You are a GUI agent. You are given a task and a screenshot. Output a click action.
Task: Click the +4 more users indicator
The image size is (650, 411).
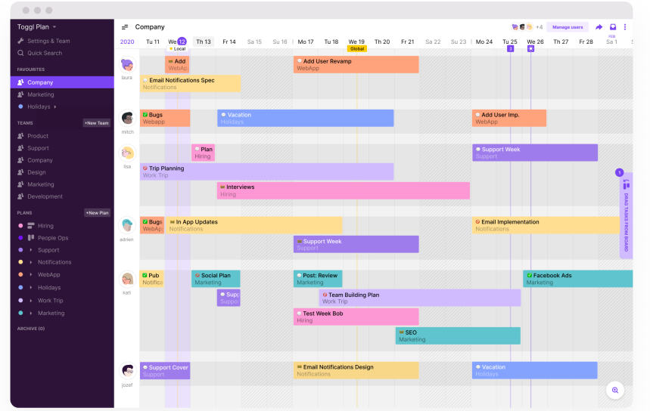click(x=539, y=27)
